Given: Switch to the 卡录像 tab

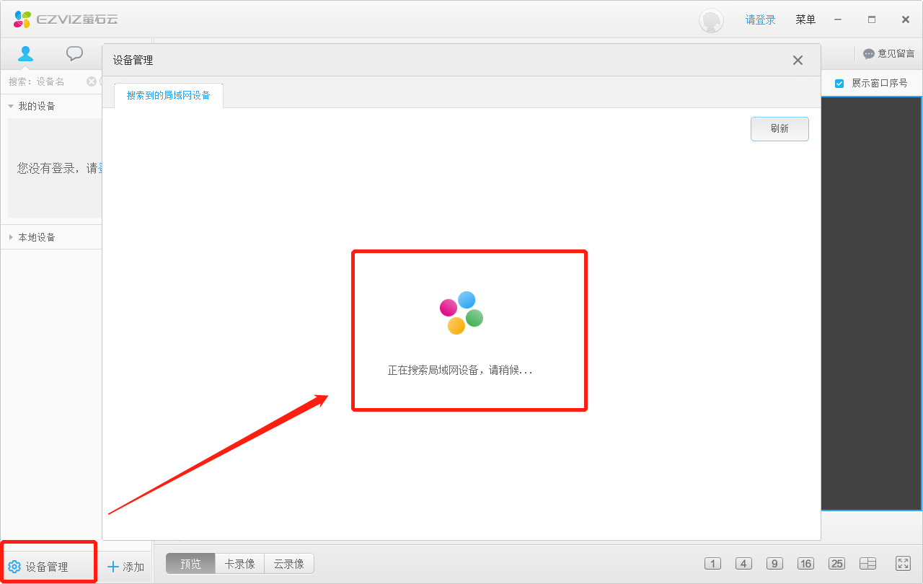Looking at the screenshot, I should point(239,564).
